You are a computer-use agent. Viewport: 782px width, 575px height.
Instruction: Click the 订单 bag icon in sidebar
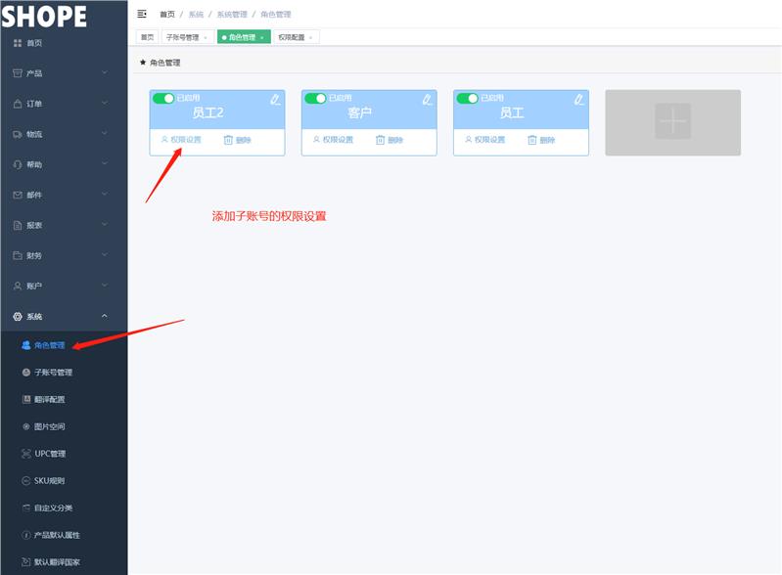(x=18, y=104)
